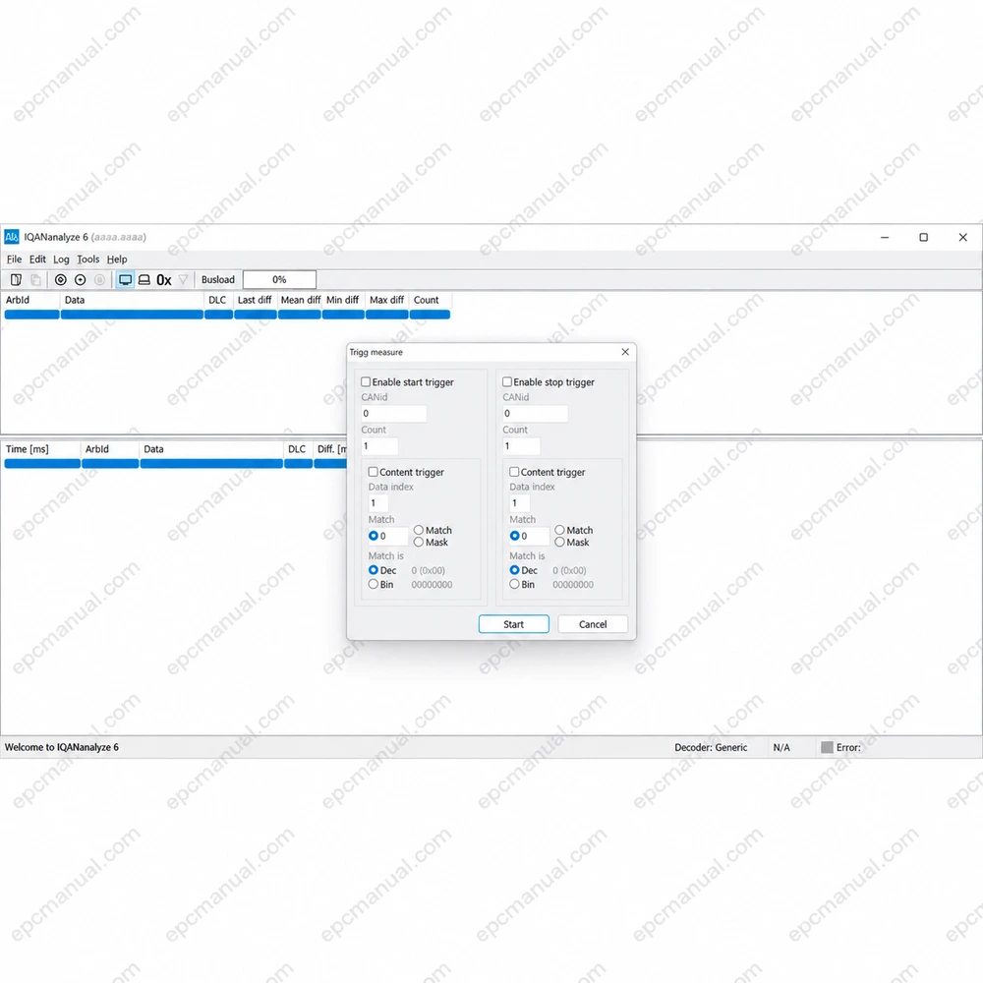This screenshot has height=983, width=983.
Task: Click the DLC column header in top table
Action: click(x=219, y=300)
